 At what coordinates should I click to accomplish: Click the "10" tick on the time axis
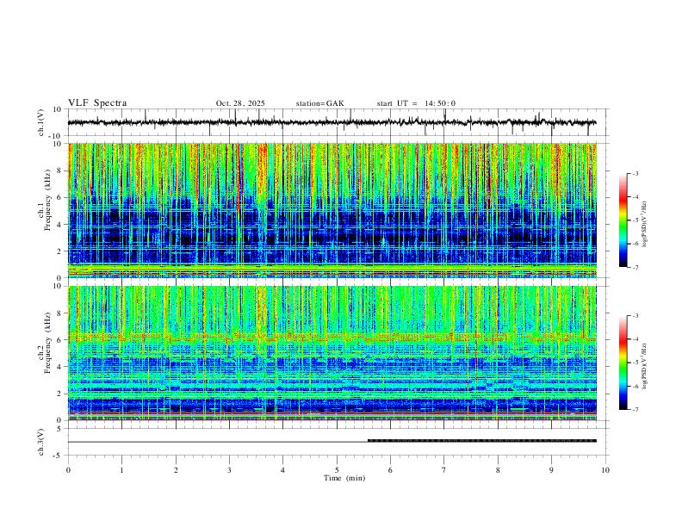pyautogui.click(x=605, y=470)
